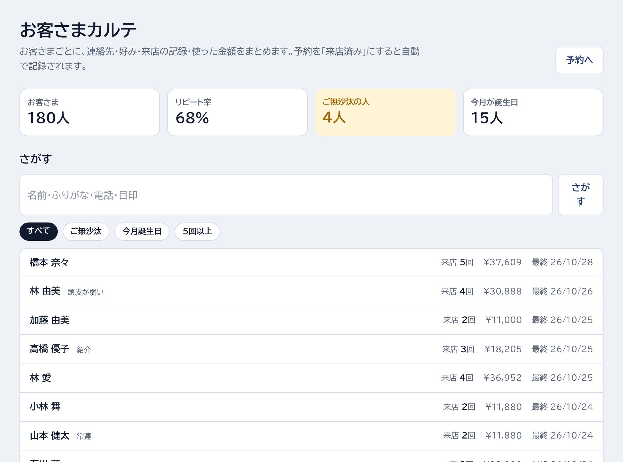The image size is (623, 462).
Task: Click the ¥11,000 amount
Action: pyautogui.click(x=504, y=320)
